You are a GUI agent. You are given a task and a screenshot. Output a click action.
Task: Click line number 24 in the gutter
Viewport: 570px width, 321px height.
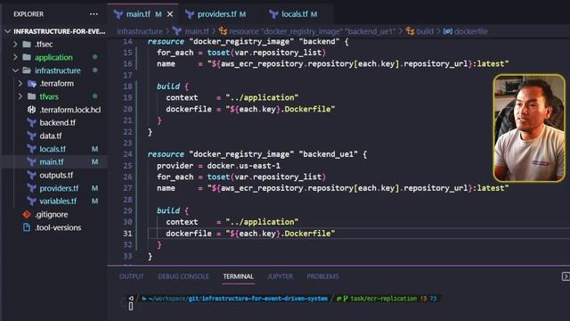127,154
